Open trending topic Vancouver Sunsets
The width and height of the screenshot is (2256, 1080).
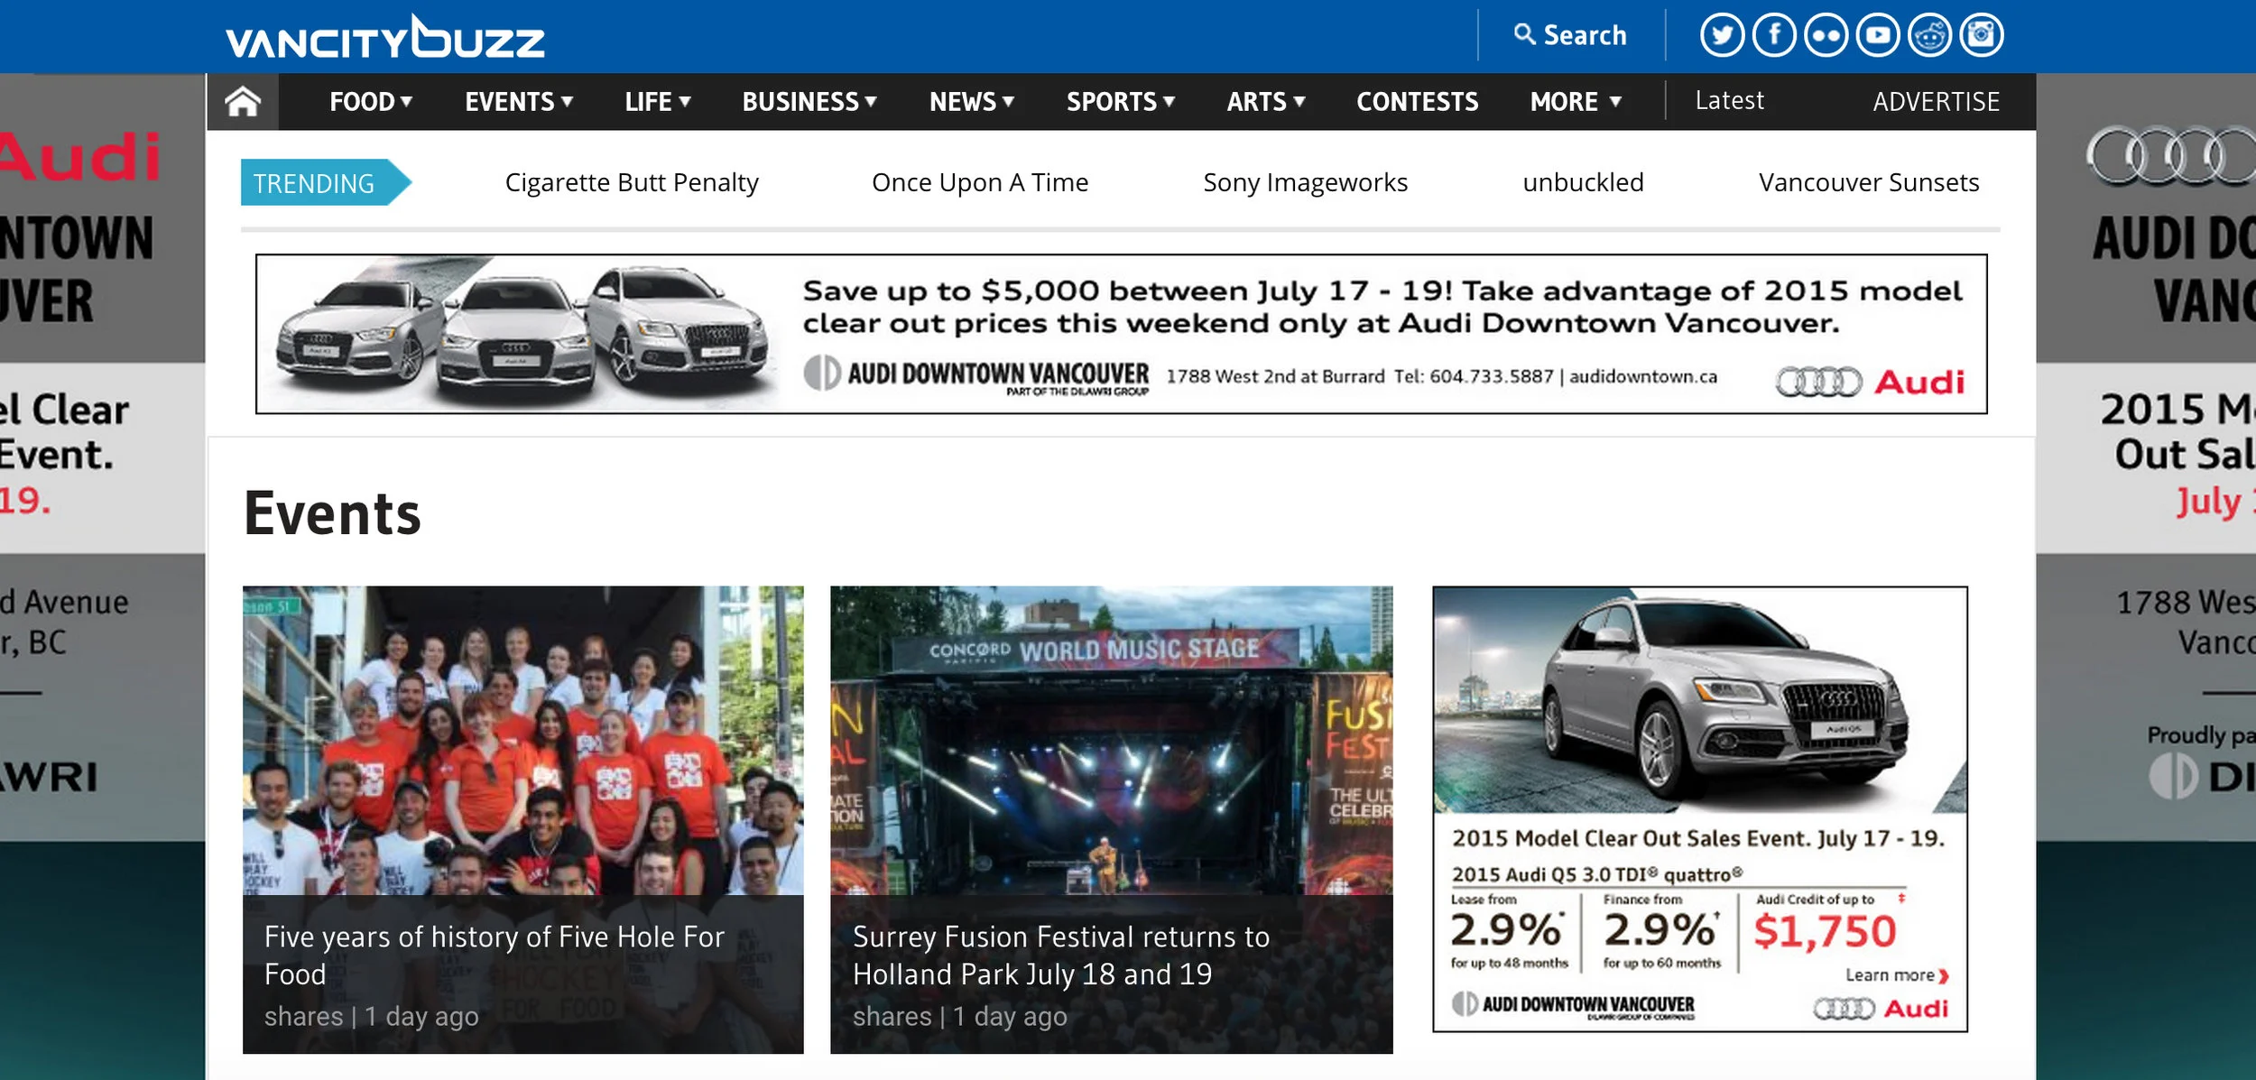coord(1868,183)
